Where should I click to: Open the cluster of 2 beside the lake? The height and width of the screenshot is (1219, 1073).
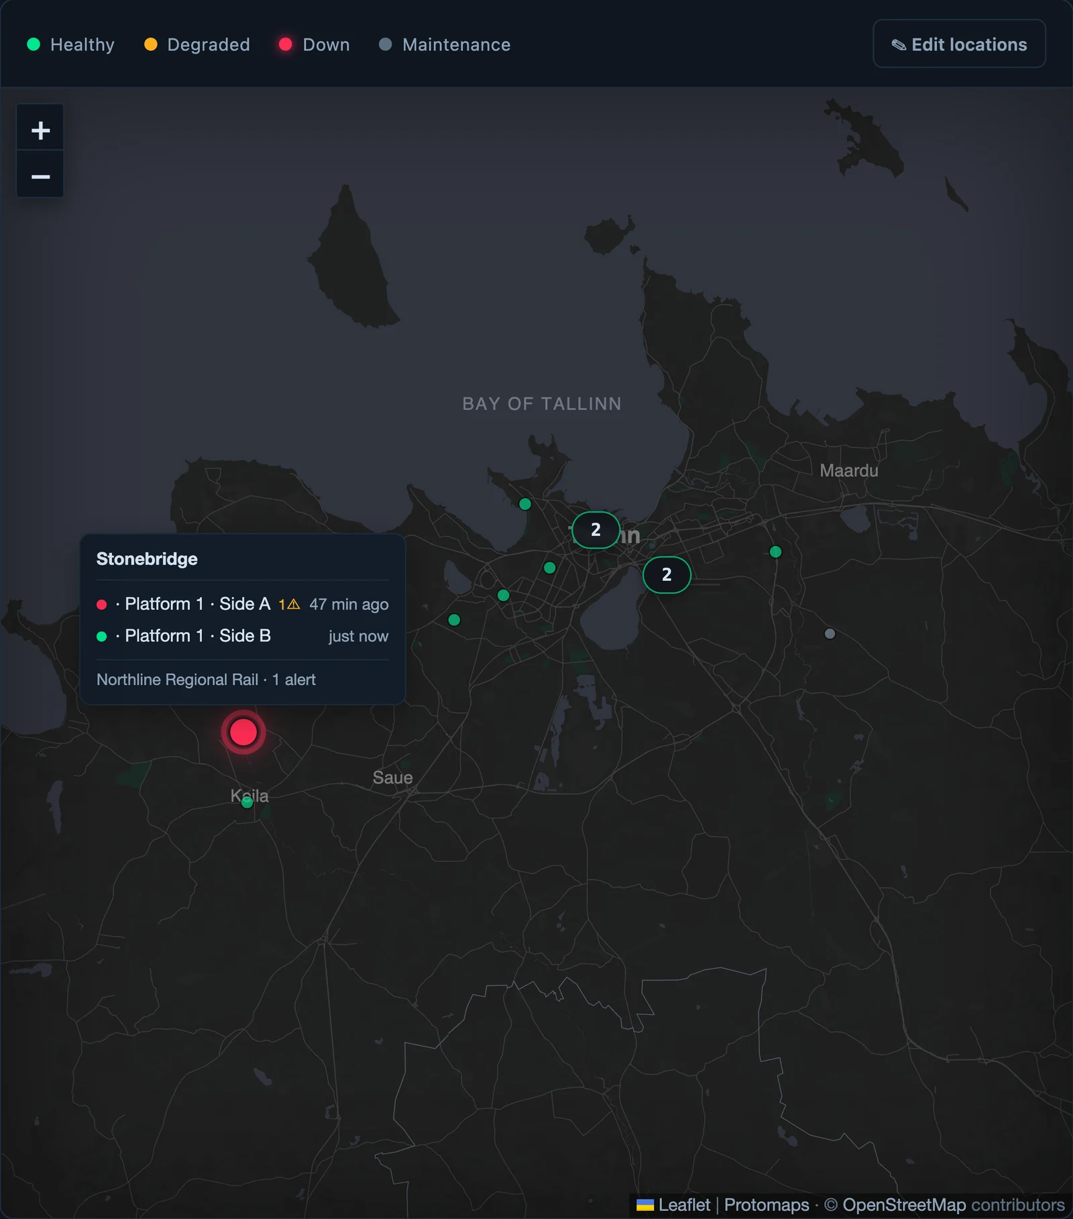(x=667, y=575)
